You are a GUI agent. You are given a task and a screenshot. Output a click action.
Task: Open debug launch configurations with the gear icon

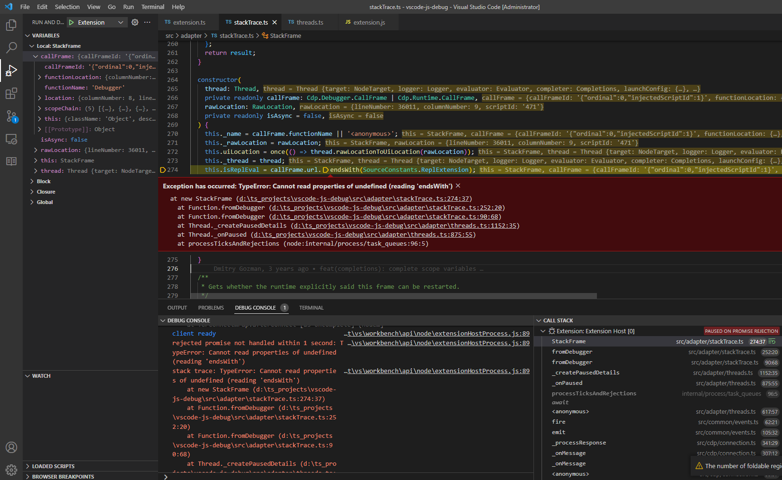tap(134, 22)
